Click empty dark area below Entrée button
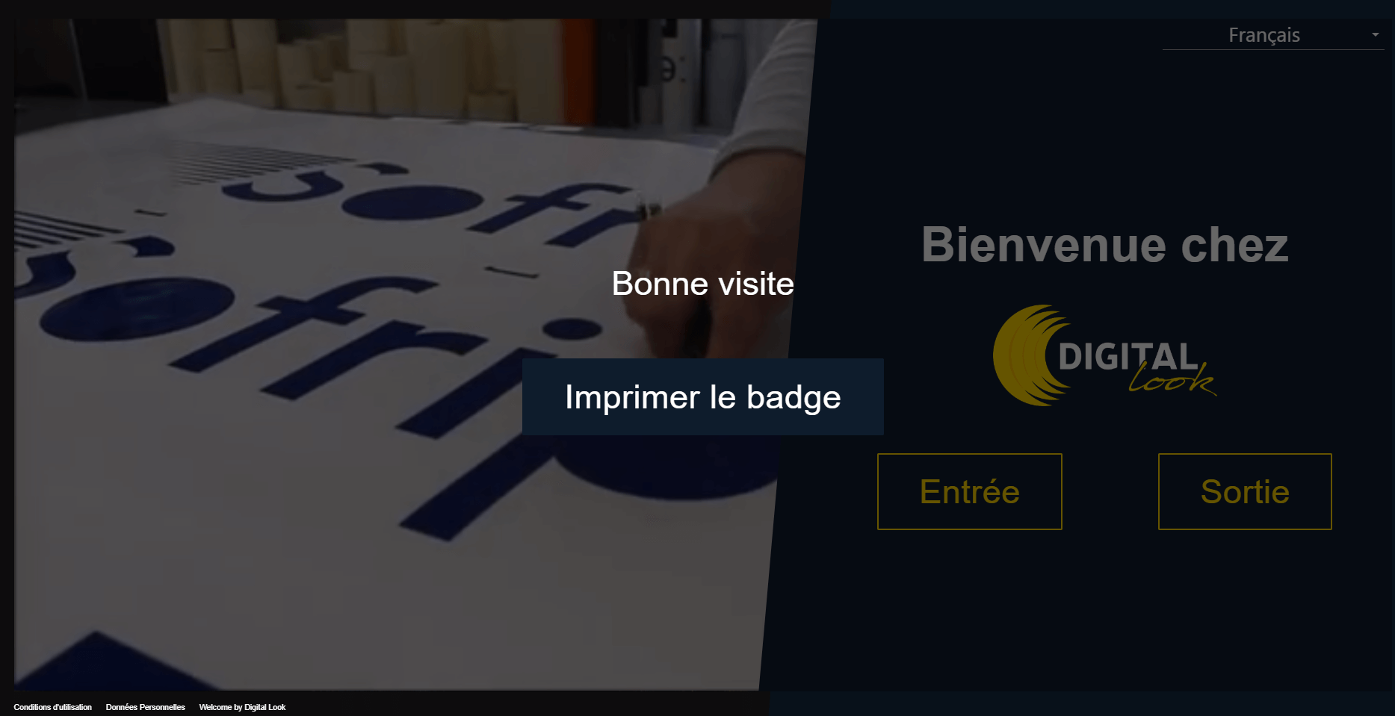 969,605
